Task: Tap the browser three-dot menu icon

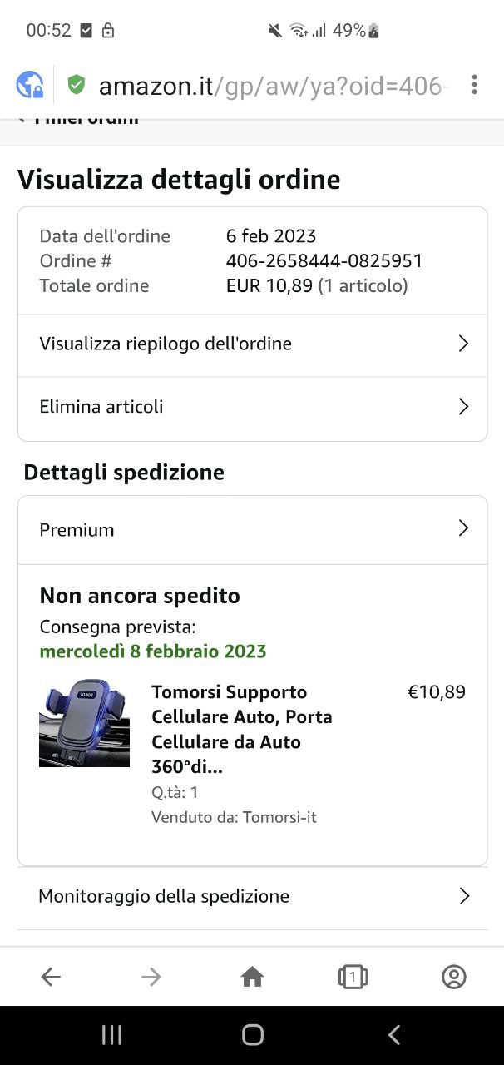Action: [474, 85]
